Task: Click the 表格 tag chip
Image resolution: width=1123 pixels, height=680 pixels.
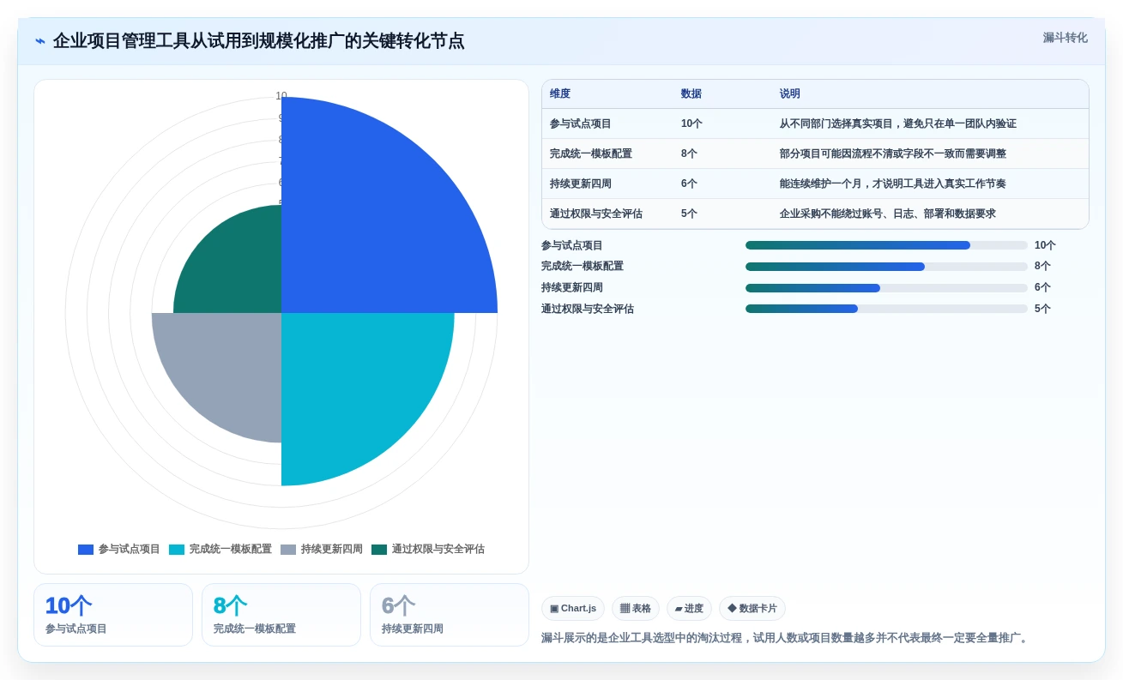Action: (636, 609)
